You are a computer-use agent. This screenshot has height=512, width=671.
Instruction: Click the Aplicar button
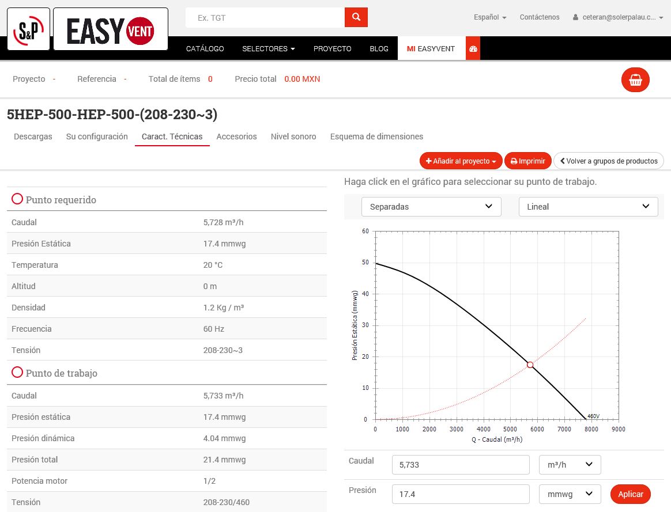coord(630,494)
